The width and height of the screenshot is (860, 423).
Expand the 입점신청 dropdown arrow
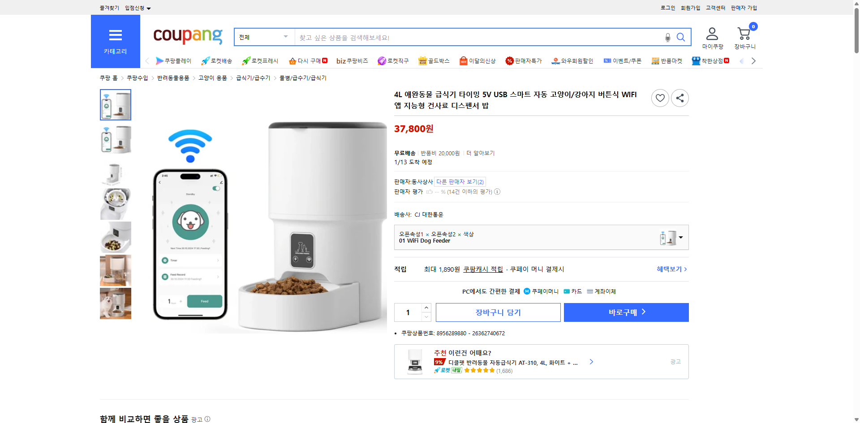pyautogui.click(x=149, y=8)
